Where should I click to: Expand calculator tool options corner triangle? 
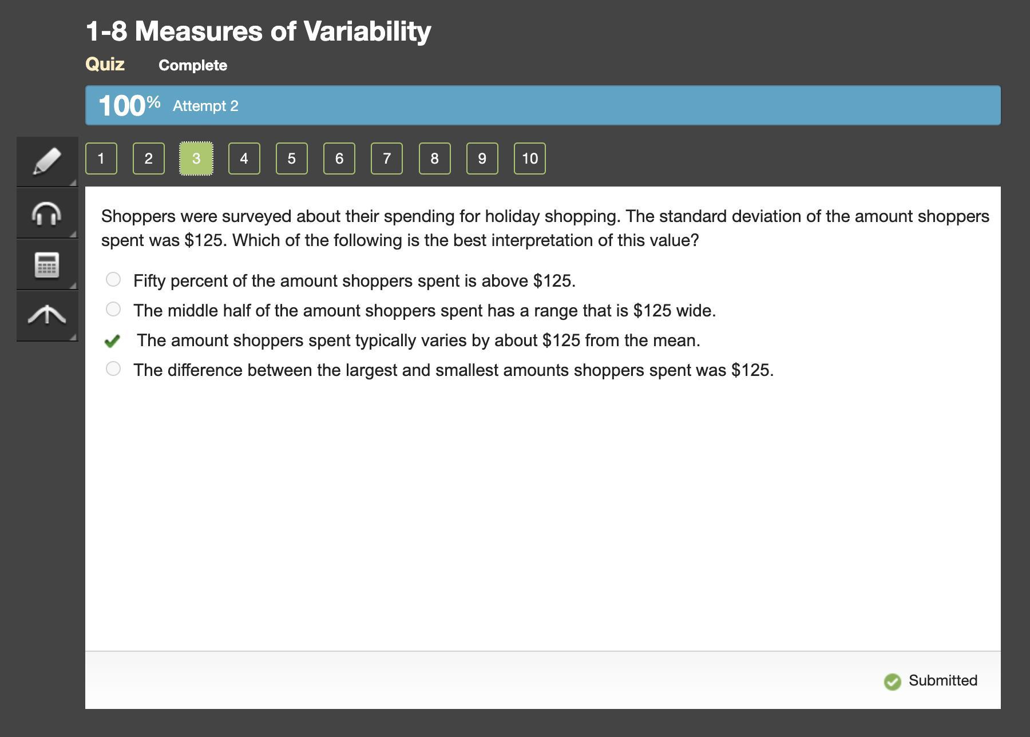click(73, 285)
